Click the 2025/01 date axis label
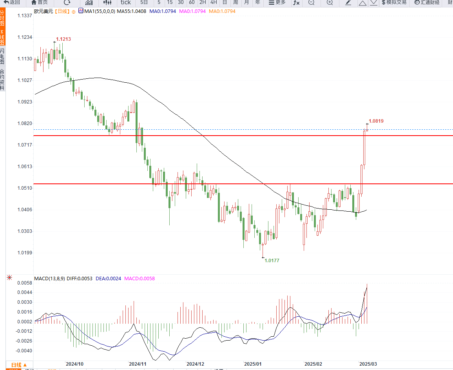The width and height of the screenshot is (453, 370). point(252,364)
